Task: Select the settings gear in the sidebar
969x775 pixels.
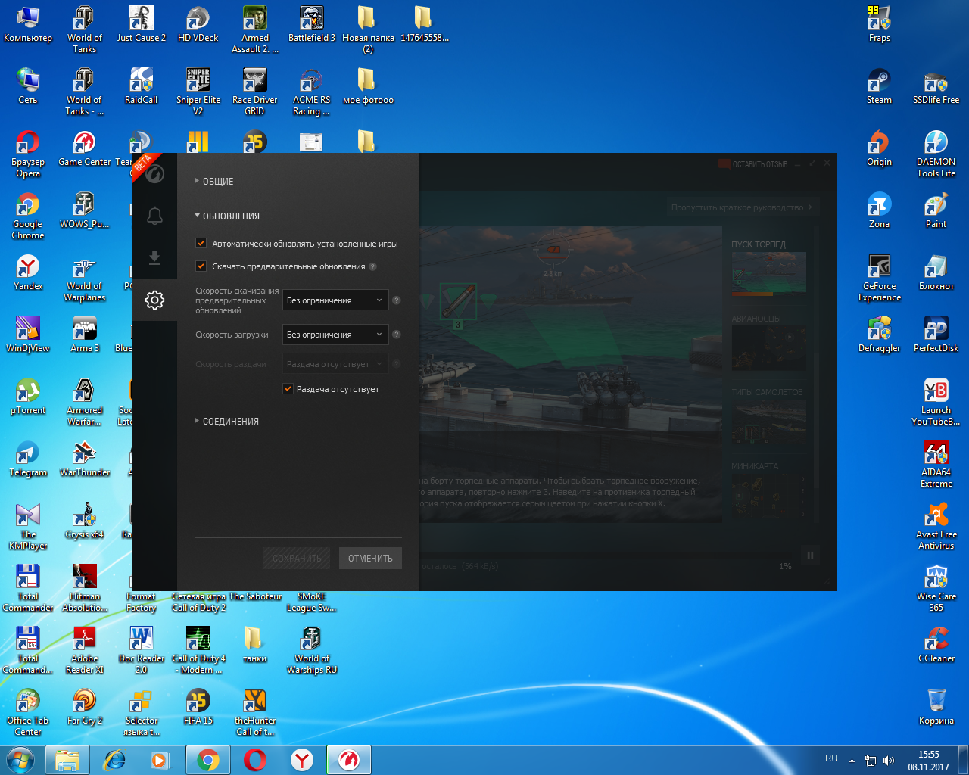Action: 154,300
